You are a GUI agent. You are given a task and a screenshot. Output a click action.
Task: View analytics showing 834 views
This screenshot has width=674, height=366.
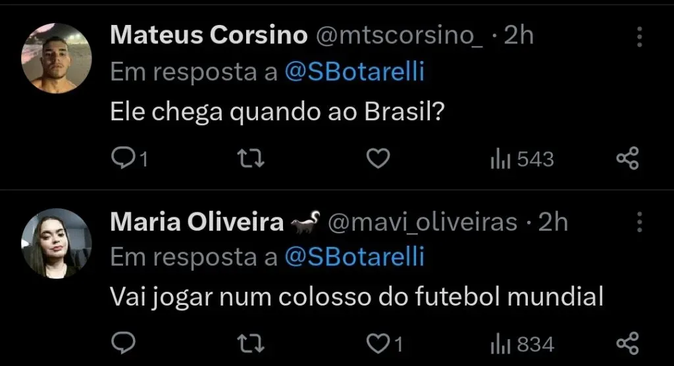522,344
